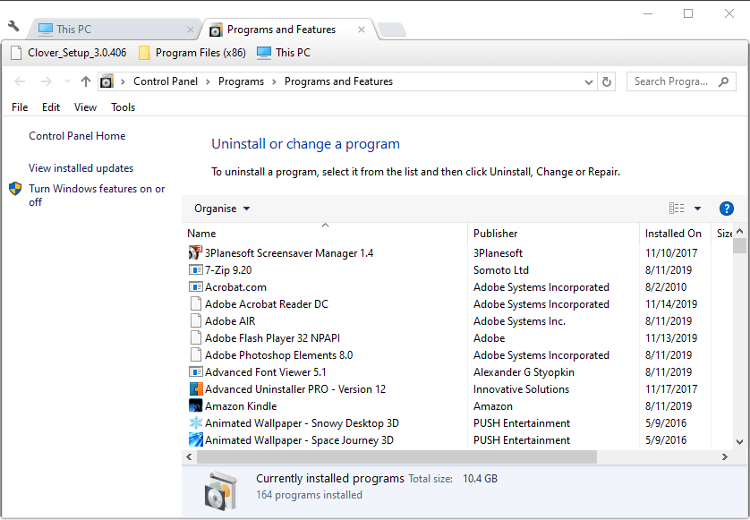Click the Alexander G Styopkin publisher cell
Image resolution: width=750 pixels, height=520 pixels.
[524, 372]
